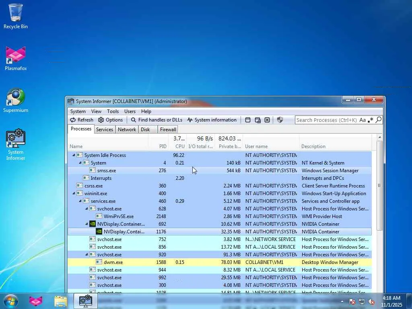412x309 pixels.
Task: Open the View menu
Action: (x=96, y=111)
